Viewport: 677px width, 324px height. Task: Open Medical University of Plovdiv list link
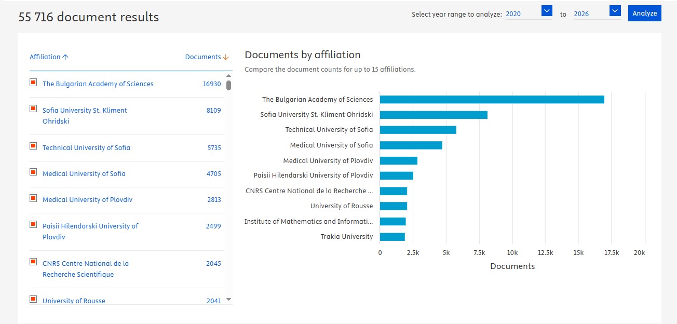pyautogui.click(x=87, y=199)
